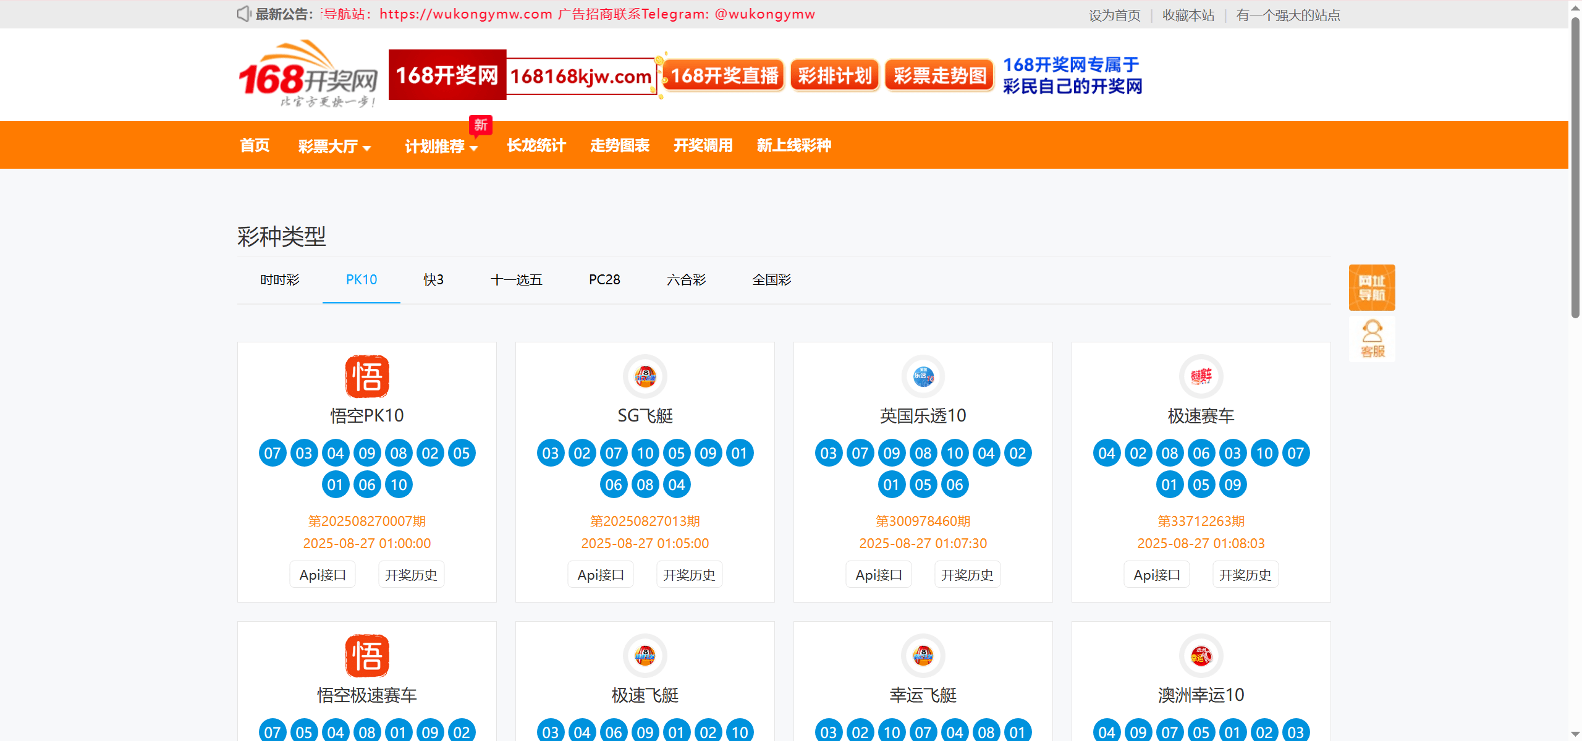This screenshot has height=741, width=1582.
Task: Click the 悟空PK10 lottery icon
Action: click(x=366, y=376)
